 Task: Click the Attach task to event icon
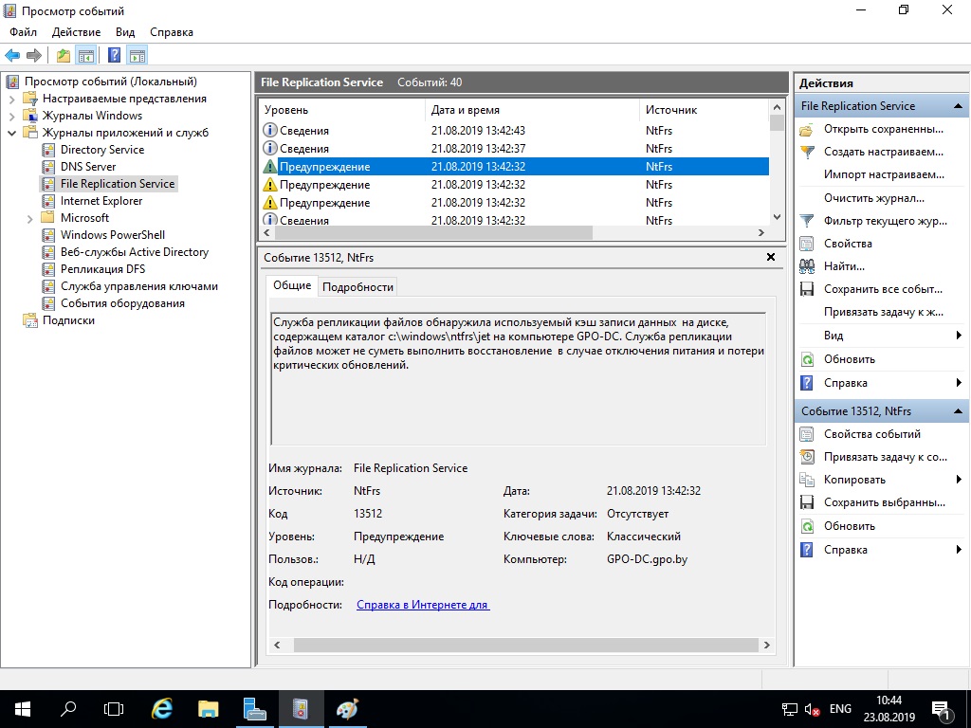coord(806,457)
